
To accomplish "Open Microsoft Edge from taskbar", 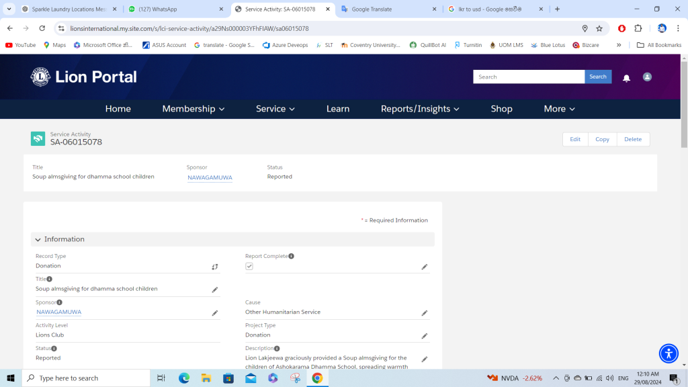I will pyautogui.click(x=184, y=378).
